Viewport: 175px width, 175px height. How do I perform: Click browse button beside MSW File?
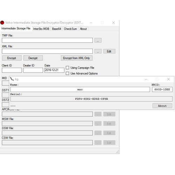tap(98, 124)
